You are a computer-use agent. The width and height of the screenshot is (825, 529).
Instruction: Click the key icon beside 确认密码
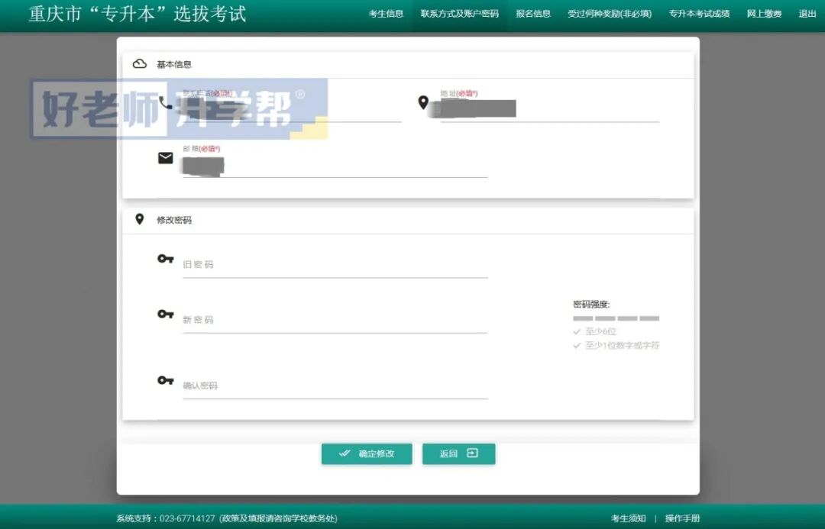(x=165, y=380)
